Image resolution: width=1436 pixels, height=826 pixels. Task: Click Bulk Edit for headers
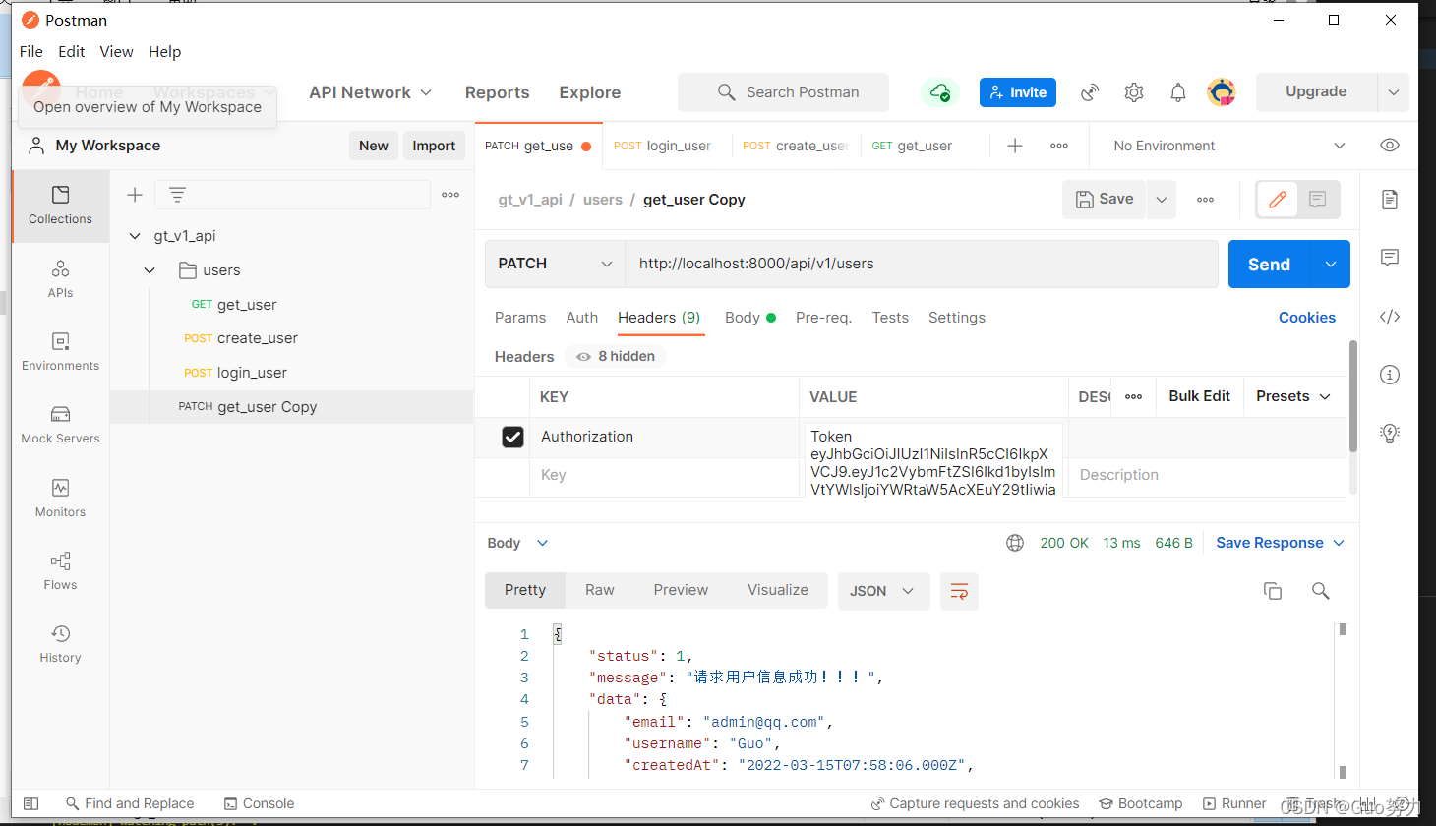tap(1199, 396)
